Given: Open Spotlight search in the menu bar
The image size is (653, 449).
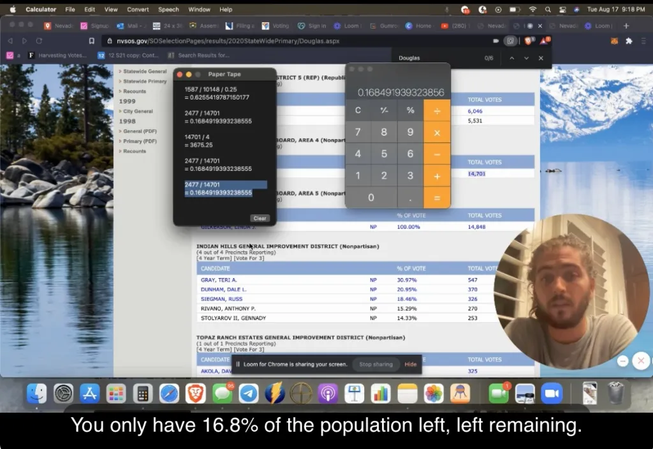Looking at the screenshot, I should pyautogui.click(x=548, y=9).
